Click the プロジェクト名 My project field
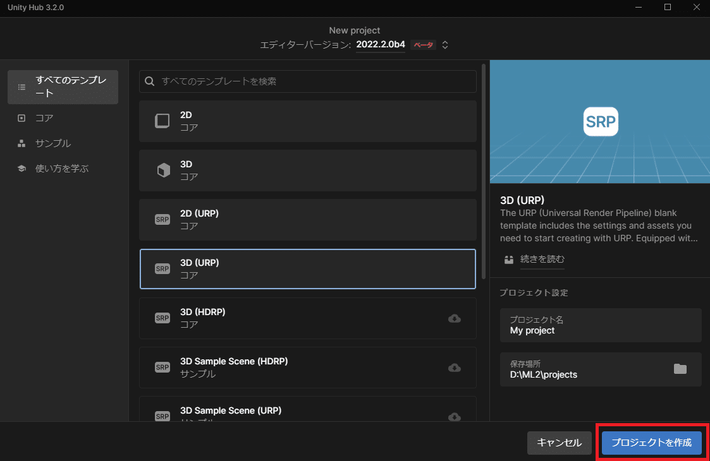This screenshot has width=710, height=461. pyautogui.click(x=601, y=325)
